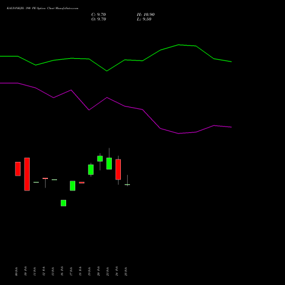Select the green upper band line
The image size is (285, 285).
click(116, 58)
